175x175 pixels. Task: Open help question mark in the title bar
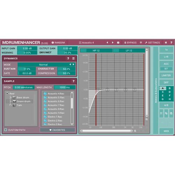tap(171, 43)
